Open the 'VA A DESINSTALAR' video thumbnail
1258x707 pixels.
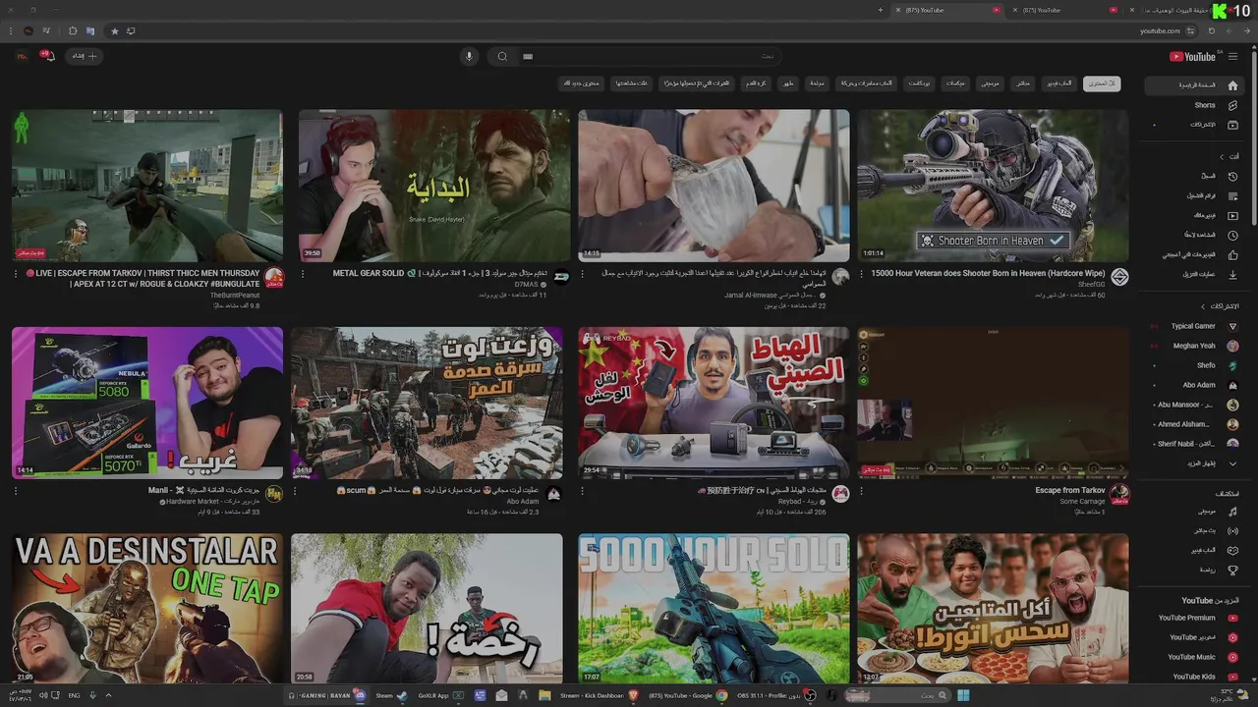(x=147, y=609)
